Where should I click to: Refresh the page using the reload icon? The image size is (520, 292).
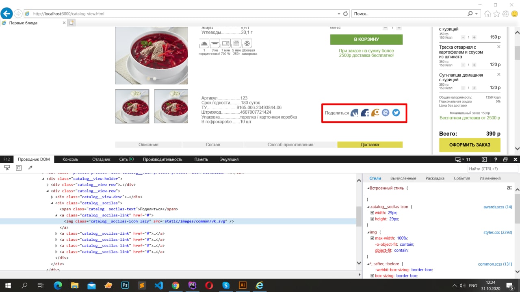pos(346,13)
